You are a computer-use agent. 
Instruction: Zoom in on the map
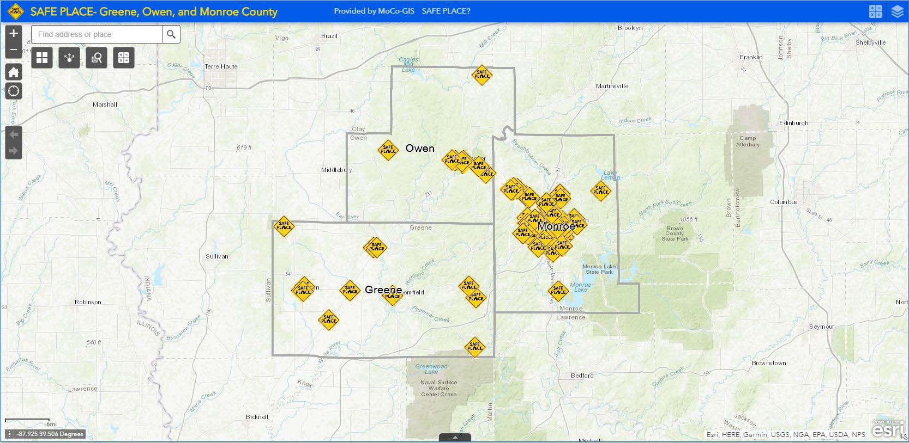(x=14, y=33)
